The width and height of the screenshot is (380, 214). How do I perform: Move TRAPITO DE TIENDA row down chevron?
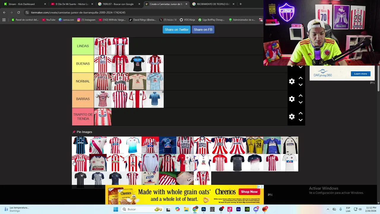pos(300,120)
